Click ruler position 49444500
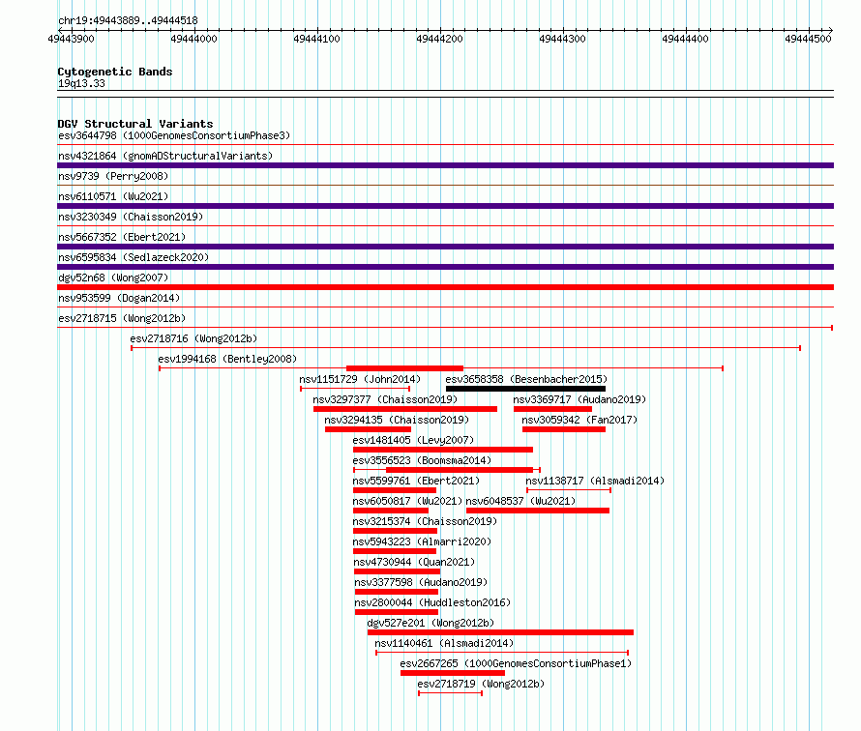This screenshot has height=731, width=861. [808, 39]
